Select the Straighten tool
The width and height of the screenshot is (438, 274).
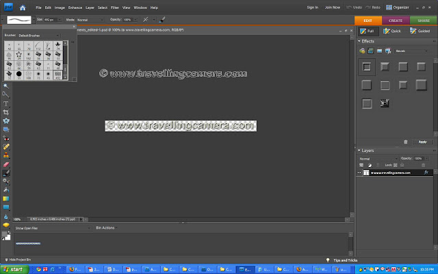click(x=6, y=129)
